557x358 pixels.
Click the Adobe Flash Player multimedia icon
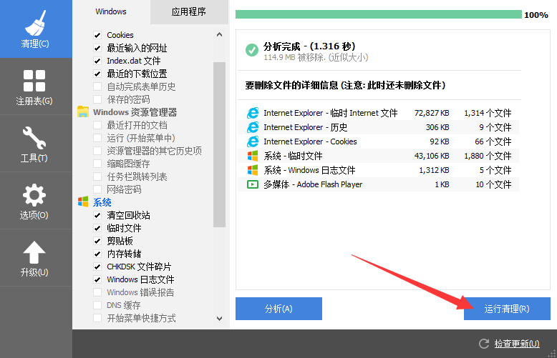(252, 184)
